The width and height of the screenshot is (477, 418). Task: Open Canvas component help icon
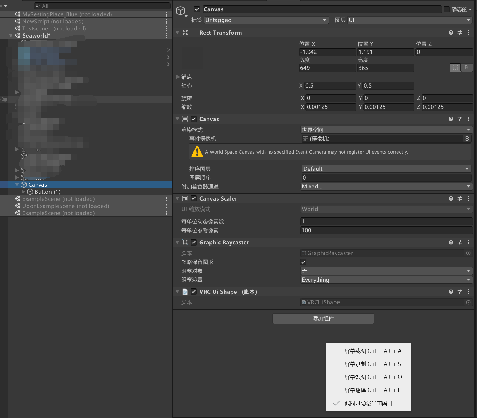click(451, 119)
